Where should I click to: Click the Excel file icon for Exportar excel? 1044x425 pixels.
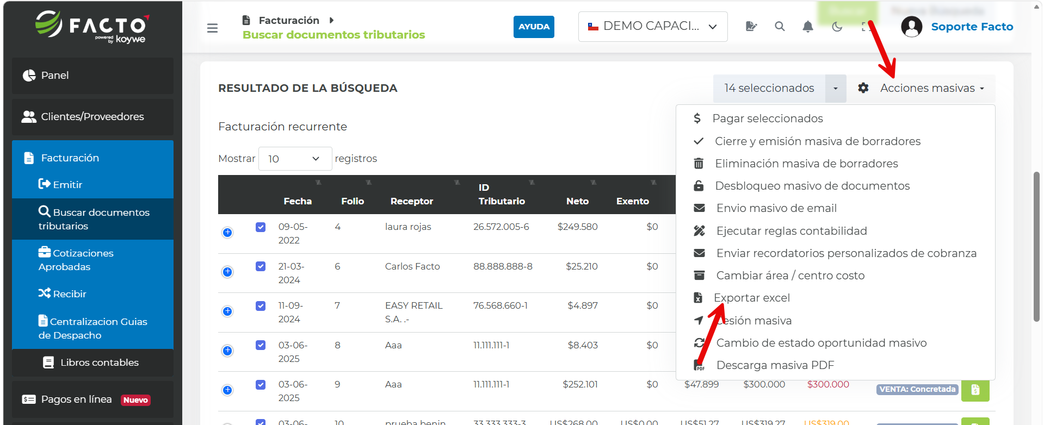click(698, 297)
